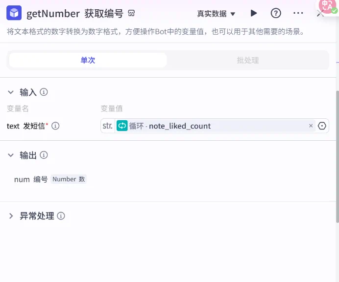Click the 变量值 column header

tap(112, 108)
